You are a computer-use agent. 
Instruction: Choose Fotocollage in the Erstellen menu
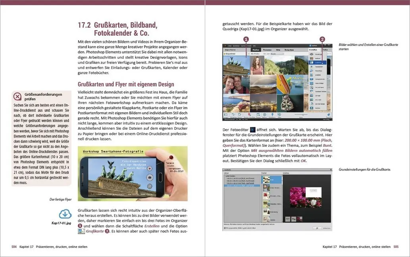pyautogui.click(x=318, y=71)
